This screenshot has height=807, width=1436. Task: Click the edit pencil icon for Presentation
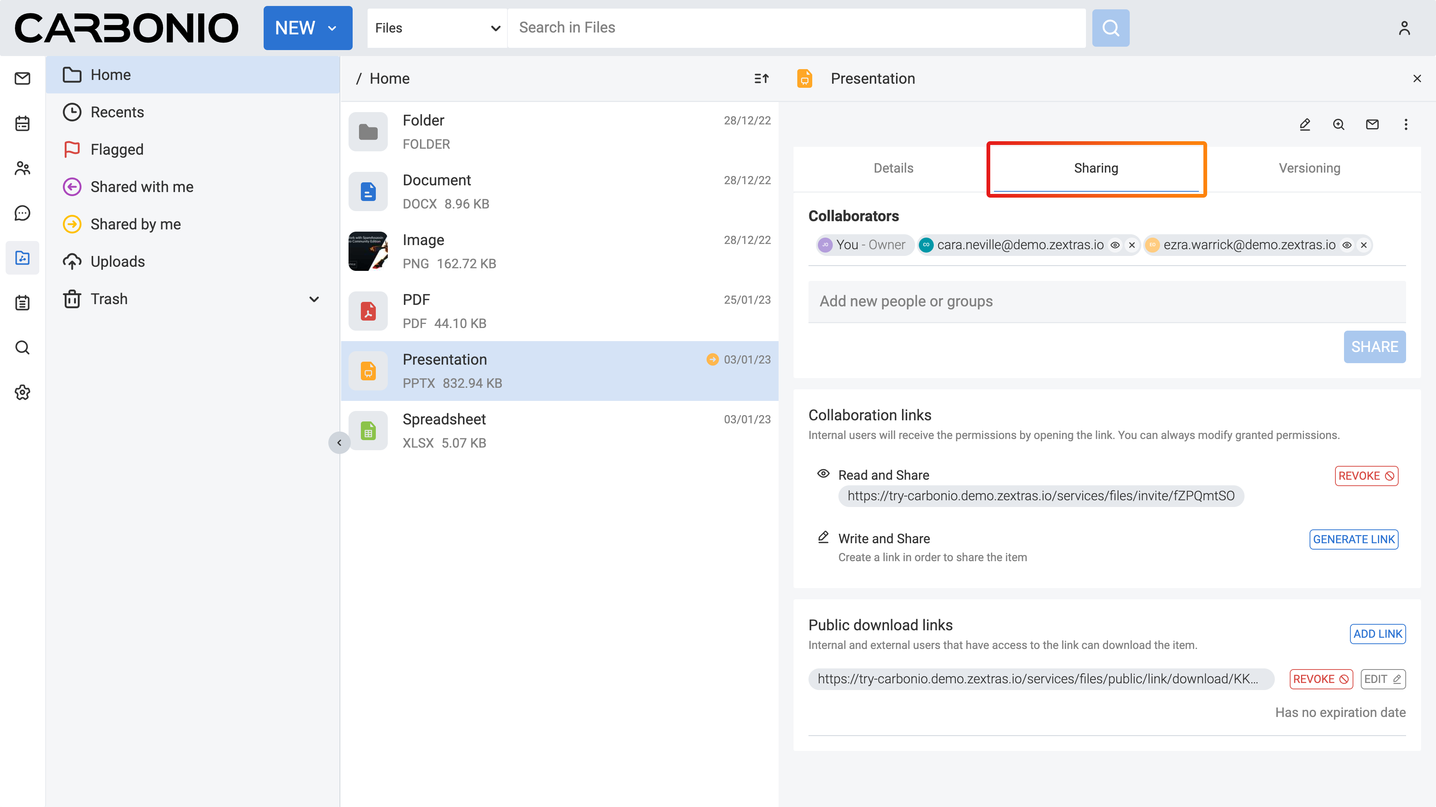tap(1304, 124)
